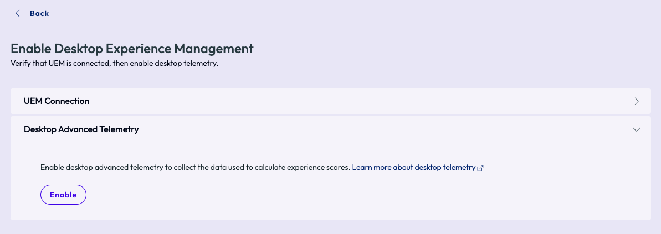Screen dimensions: 661x234
Task: Go back using the Back link
Action: pos(39,13)
